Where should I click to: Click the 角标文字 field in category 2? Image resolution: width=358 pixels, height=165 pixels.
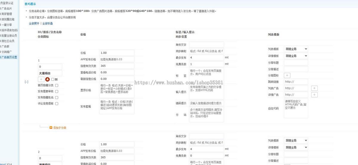(x=206, y=136)
